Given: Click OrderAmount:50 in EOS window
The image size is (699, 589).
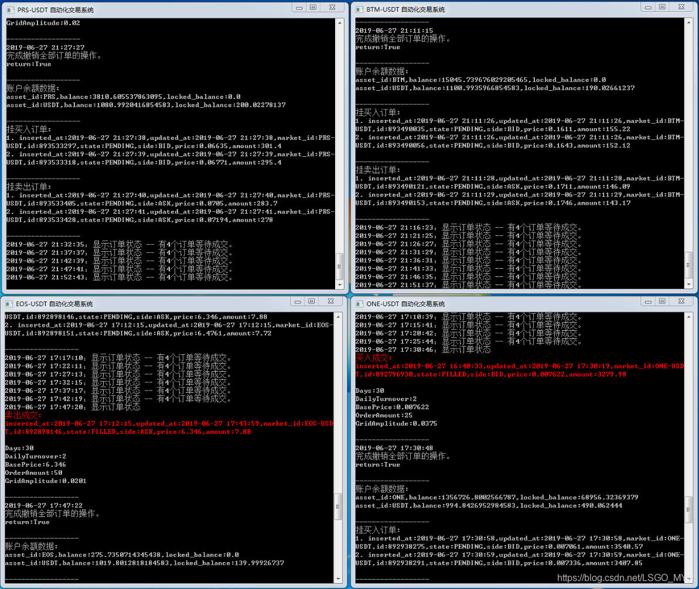Looking at the screenshot, I should click(33, 472).
